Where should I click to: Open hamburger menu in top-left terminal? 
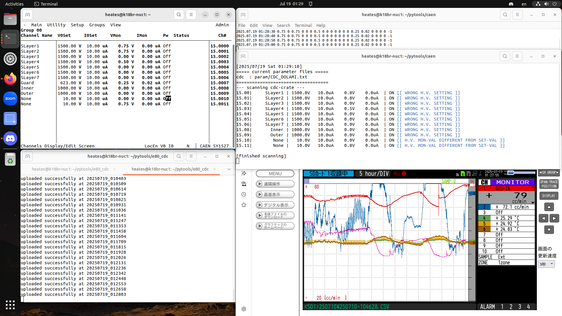coord(191,15)
